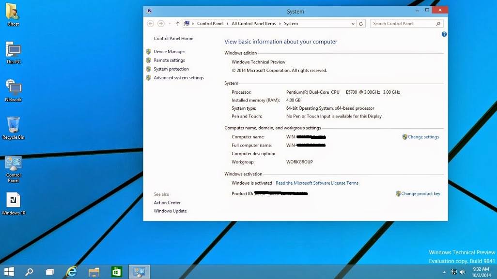The width and height of the screenshot is (497, 279).
Task: Expand Control Panel breadcrumb arrow
Action: coord(228,24)
